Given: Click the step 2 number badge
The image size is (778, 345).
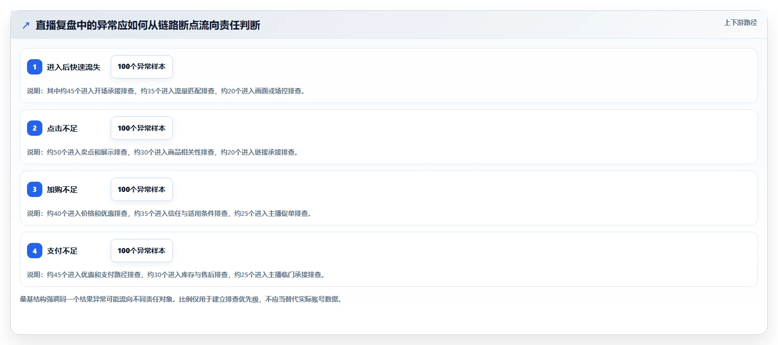Looking at the screenshot, I should 35,128.
